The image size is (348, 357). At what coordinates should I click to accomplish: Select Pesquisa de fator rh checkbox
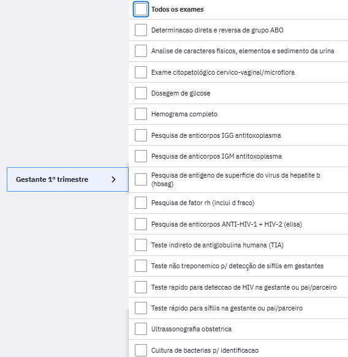coord(141,203)
